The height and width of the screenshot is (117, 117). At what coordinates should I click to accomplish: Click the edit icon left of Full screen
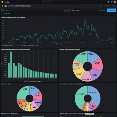coord(101,6)
